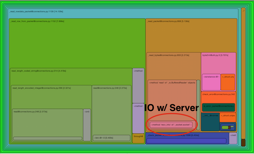Click the is_error_packet@connections dark green block

pyautogui.click(x=218, y=107)
